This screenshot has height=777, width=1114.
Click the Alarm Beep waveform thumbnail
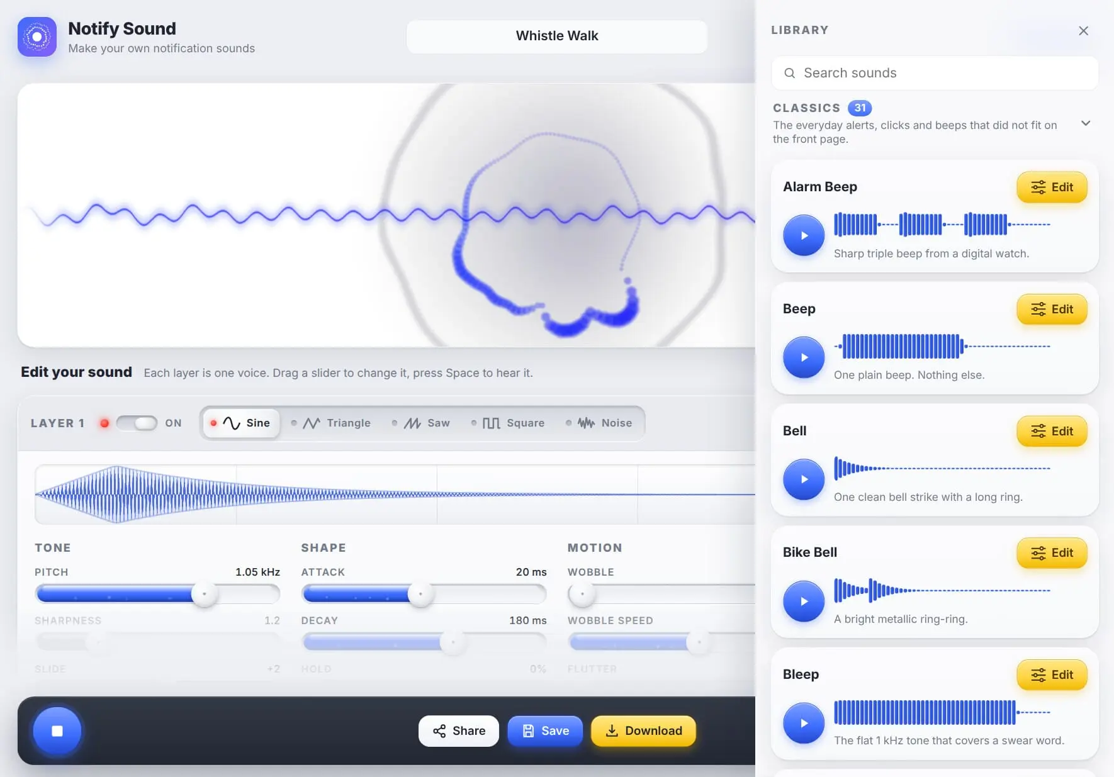pyautogui.click(x=942, y=225)
